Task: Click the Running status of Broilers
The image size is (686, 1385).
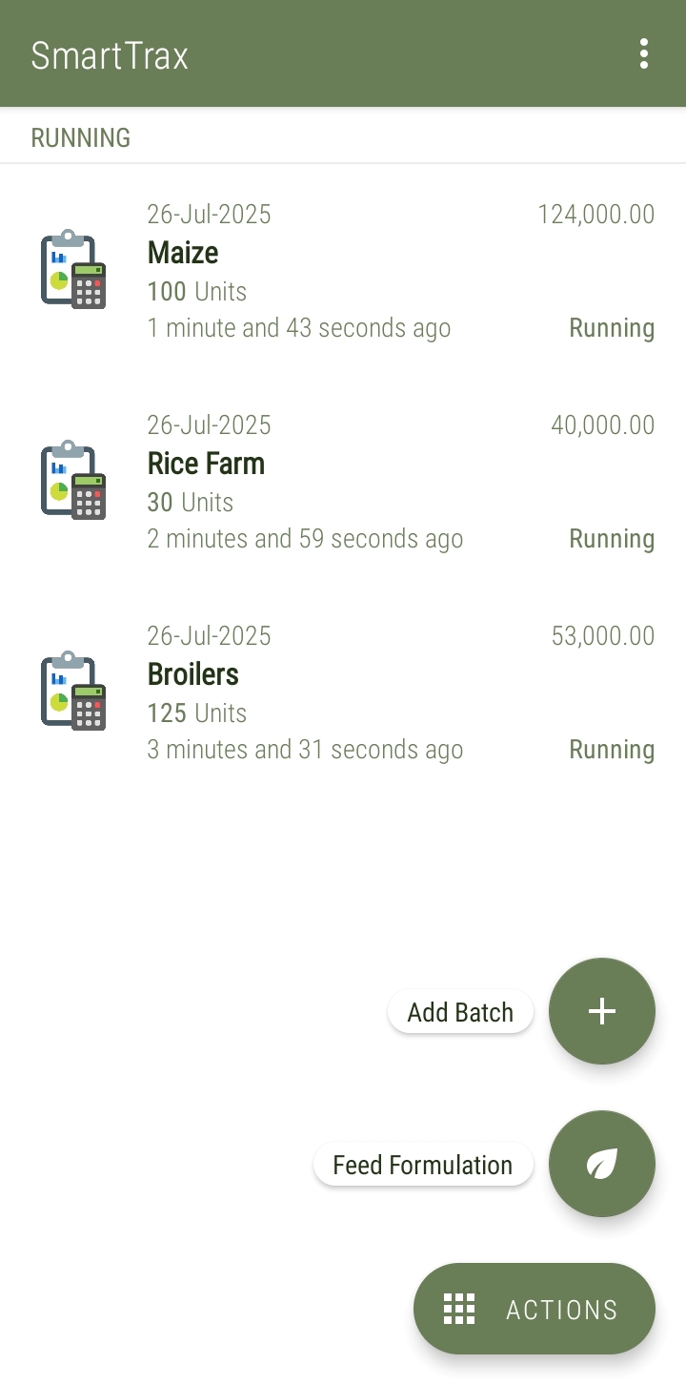Action: coord(612,750)
